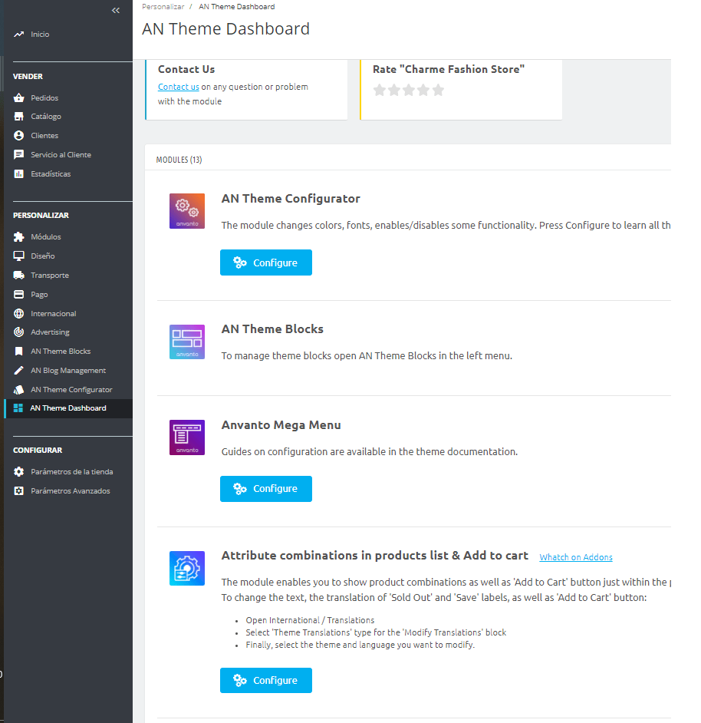The height and width of the screenshot is (723, 701).
Task: Go to Diseño in sidebar
Action: (42, 256)
